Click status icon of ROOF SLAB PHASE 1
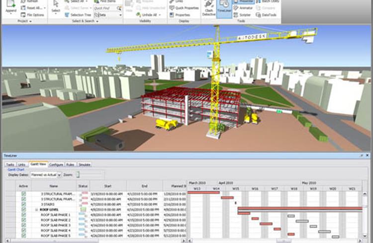 click(83, 215)
